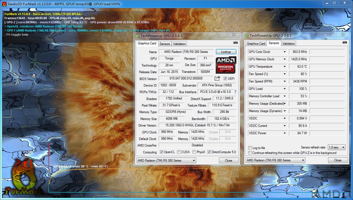Image resolution: width=353 pixels, height=200 pixels.
Task: Click the bus interface question mark icon
Action: point(235,92)
